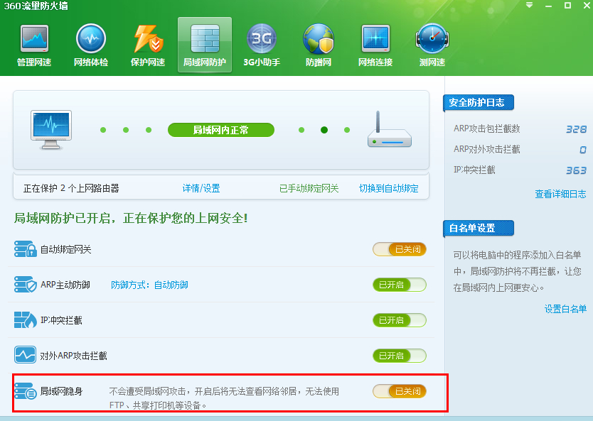Turn off the IP冲突拦截 switch

(400, 320)
